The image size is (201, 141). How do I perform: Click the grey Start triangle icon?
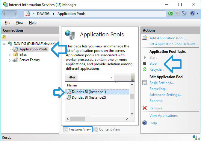click(x=145, y=57)
